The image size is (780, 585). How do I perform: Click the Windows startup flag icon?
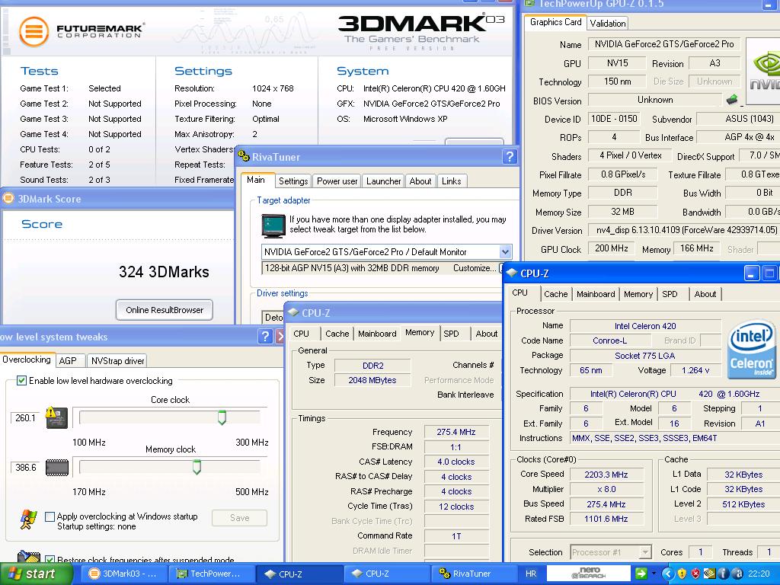tap(29, 519)
